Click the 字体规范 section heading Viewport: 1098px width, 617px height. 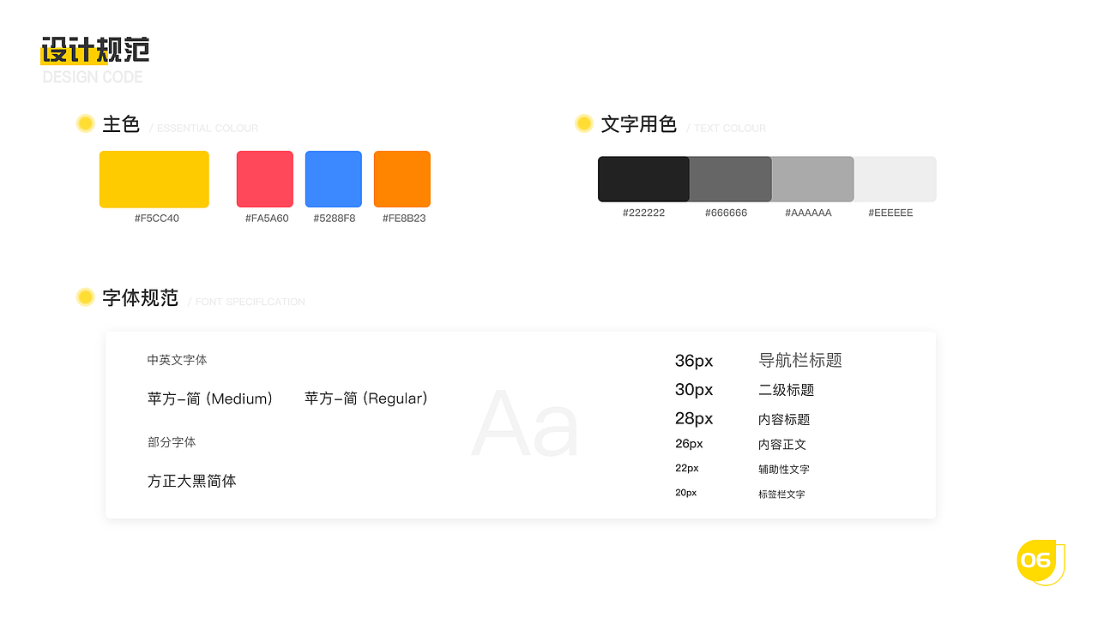140,298
